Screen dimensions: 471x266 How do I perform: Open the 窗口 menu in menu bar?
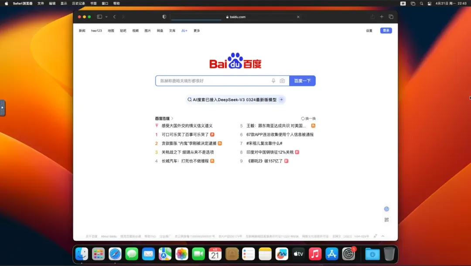[105, 3]
